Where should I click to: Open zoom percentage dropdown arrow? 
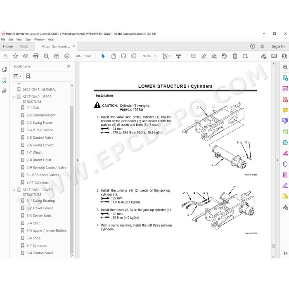(155, 56)
